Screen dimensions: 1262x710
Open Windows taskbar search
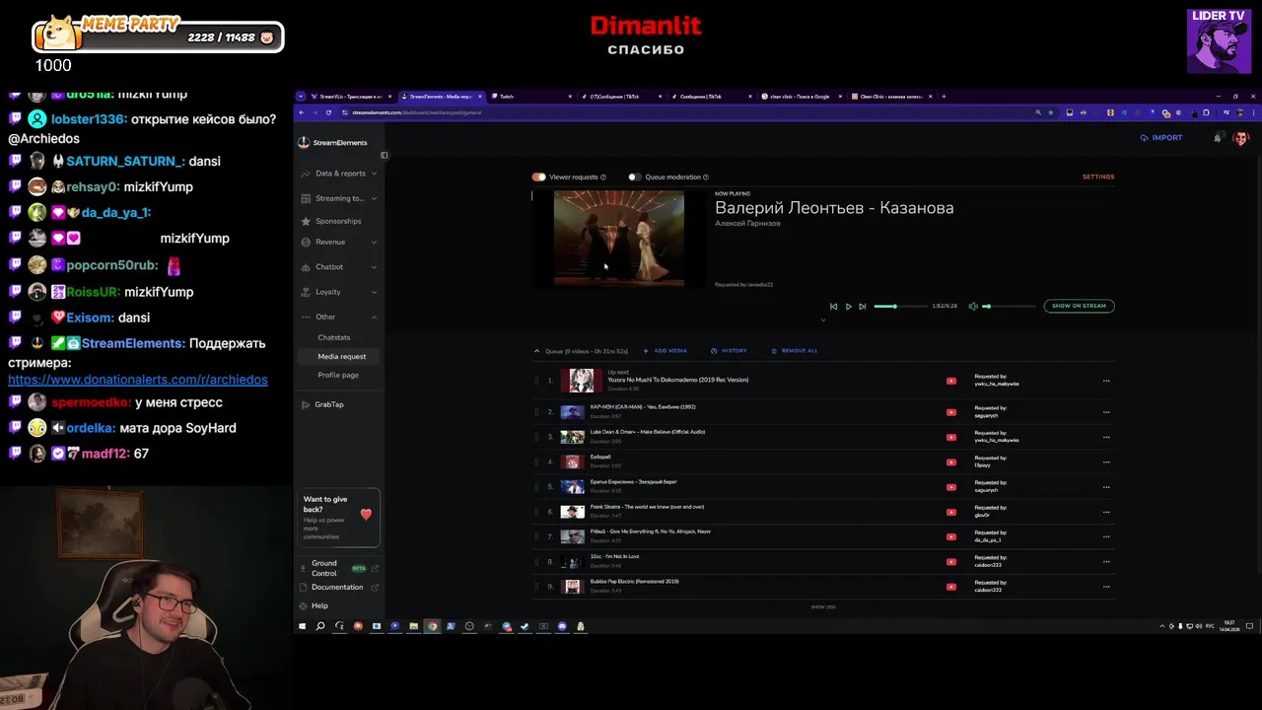[x=320, y=626]
